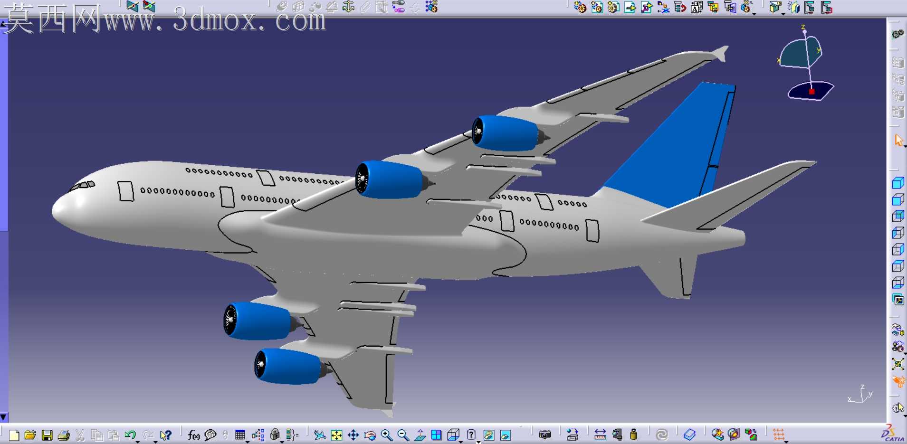
Task: Expand the Design Table dropdown arrow
Action: pyautogui.click(x=248, y=441)
